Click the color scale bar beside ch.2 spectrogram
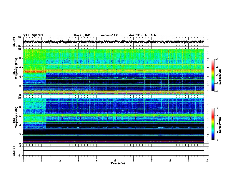Screen dimensions: 233x180 click(x=213, y=124)
